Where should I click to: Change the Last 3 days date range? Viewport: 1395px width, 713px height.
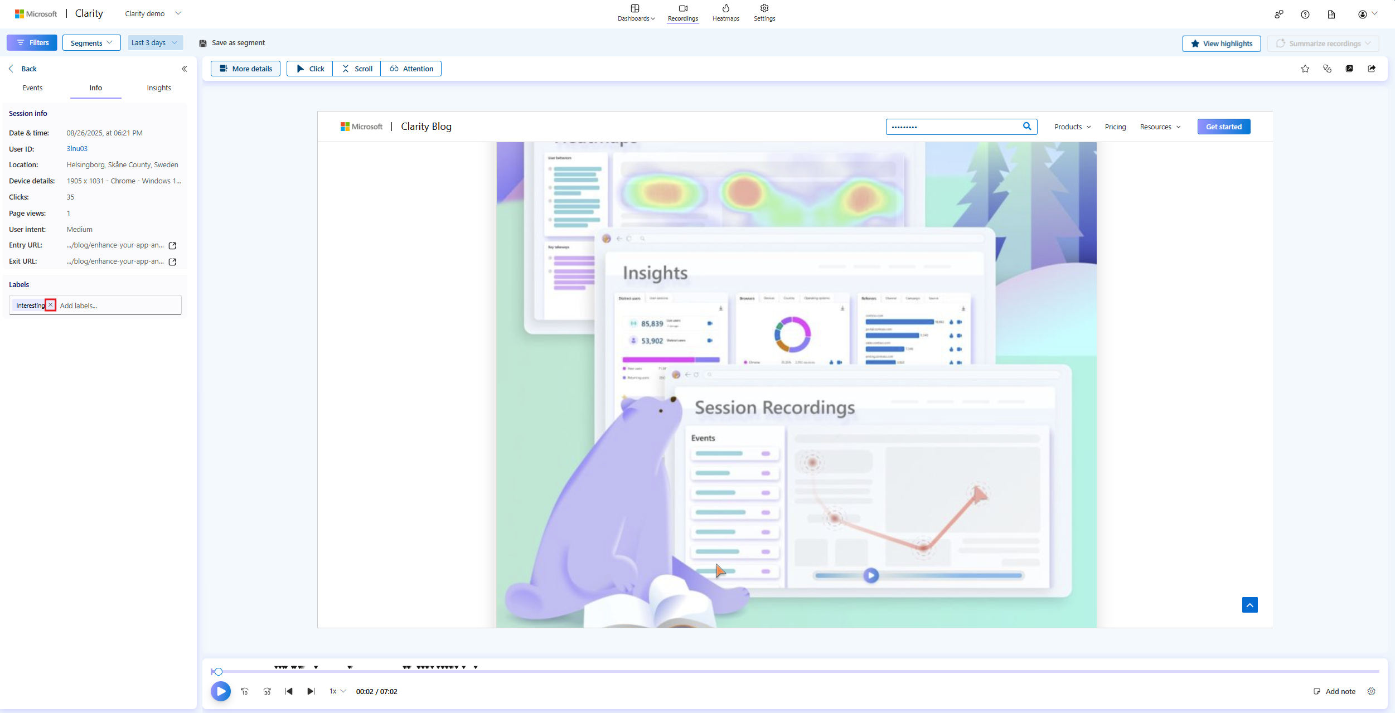[x=154, y=43]
